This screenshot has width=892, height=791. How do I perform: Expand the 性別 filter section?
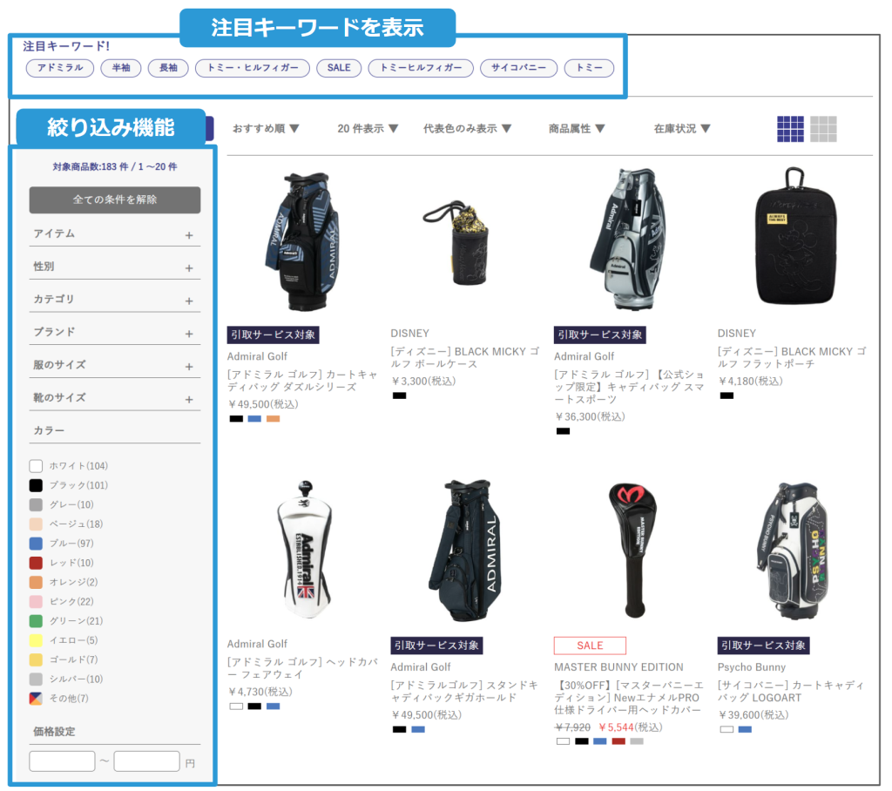coord(115,267)
